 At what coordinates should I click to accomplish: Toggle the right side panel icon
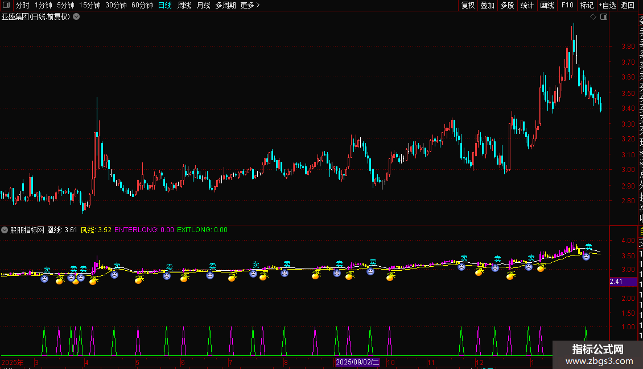pos(604,17)
